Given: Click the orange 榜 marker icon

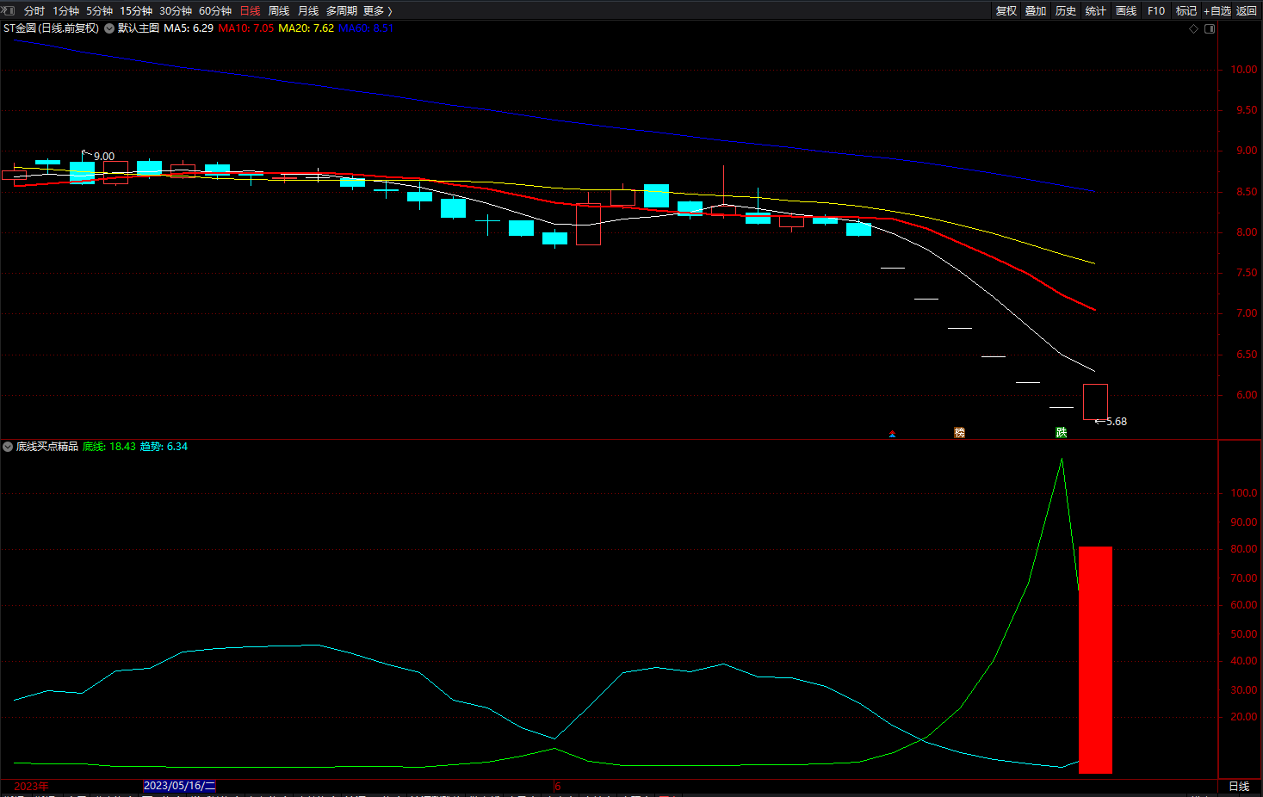Looking at the screenshot, I should click(x=959, y=433).
